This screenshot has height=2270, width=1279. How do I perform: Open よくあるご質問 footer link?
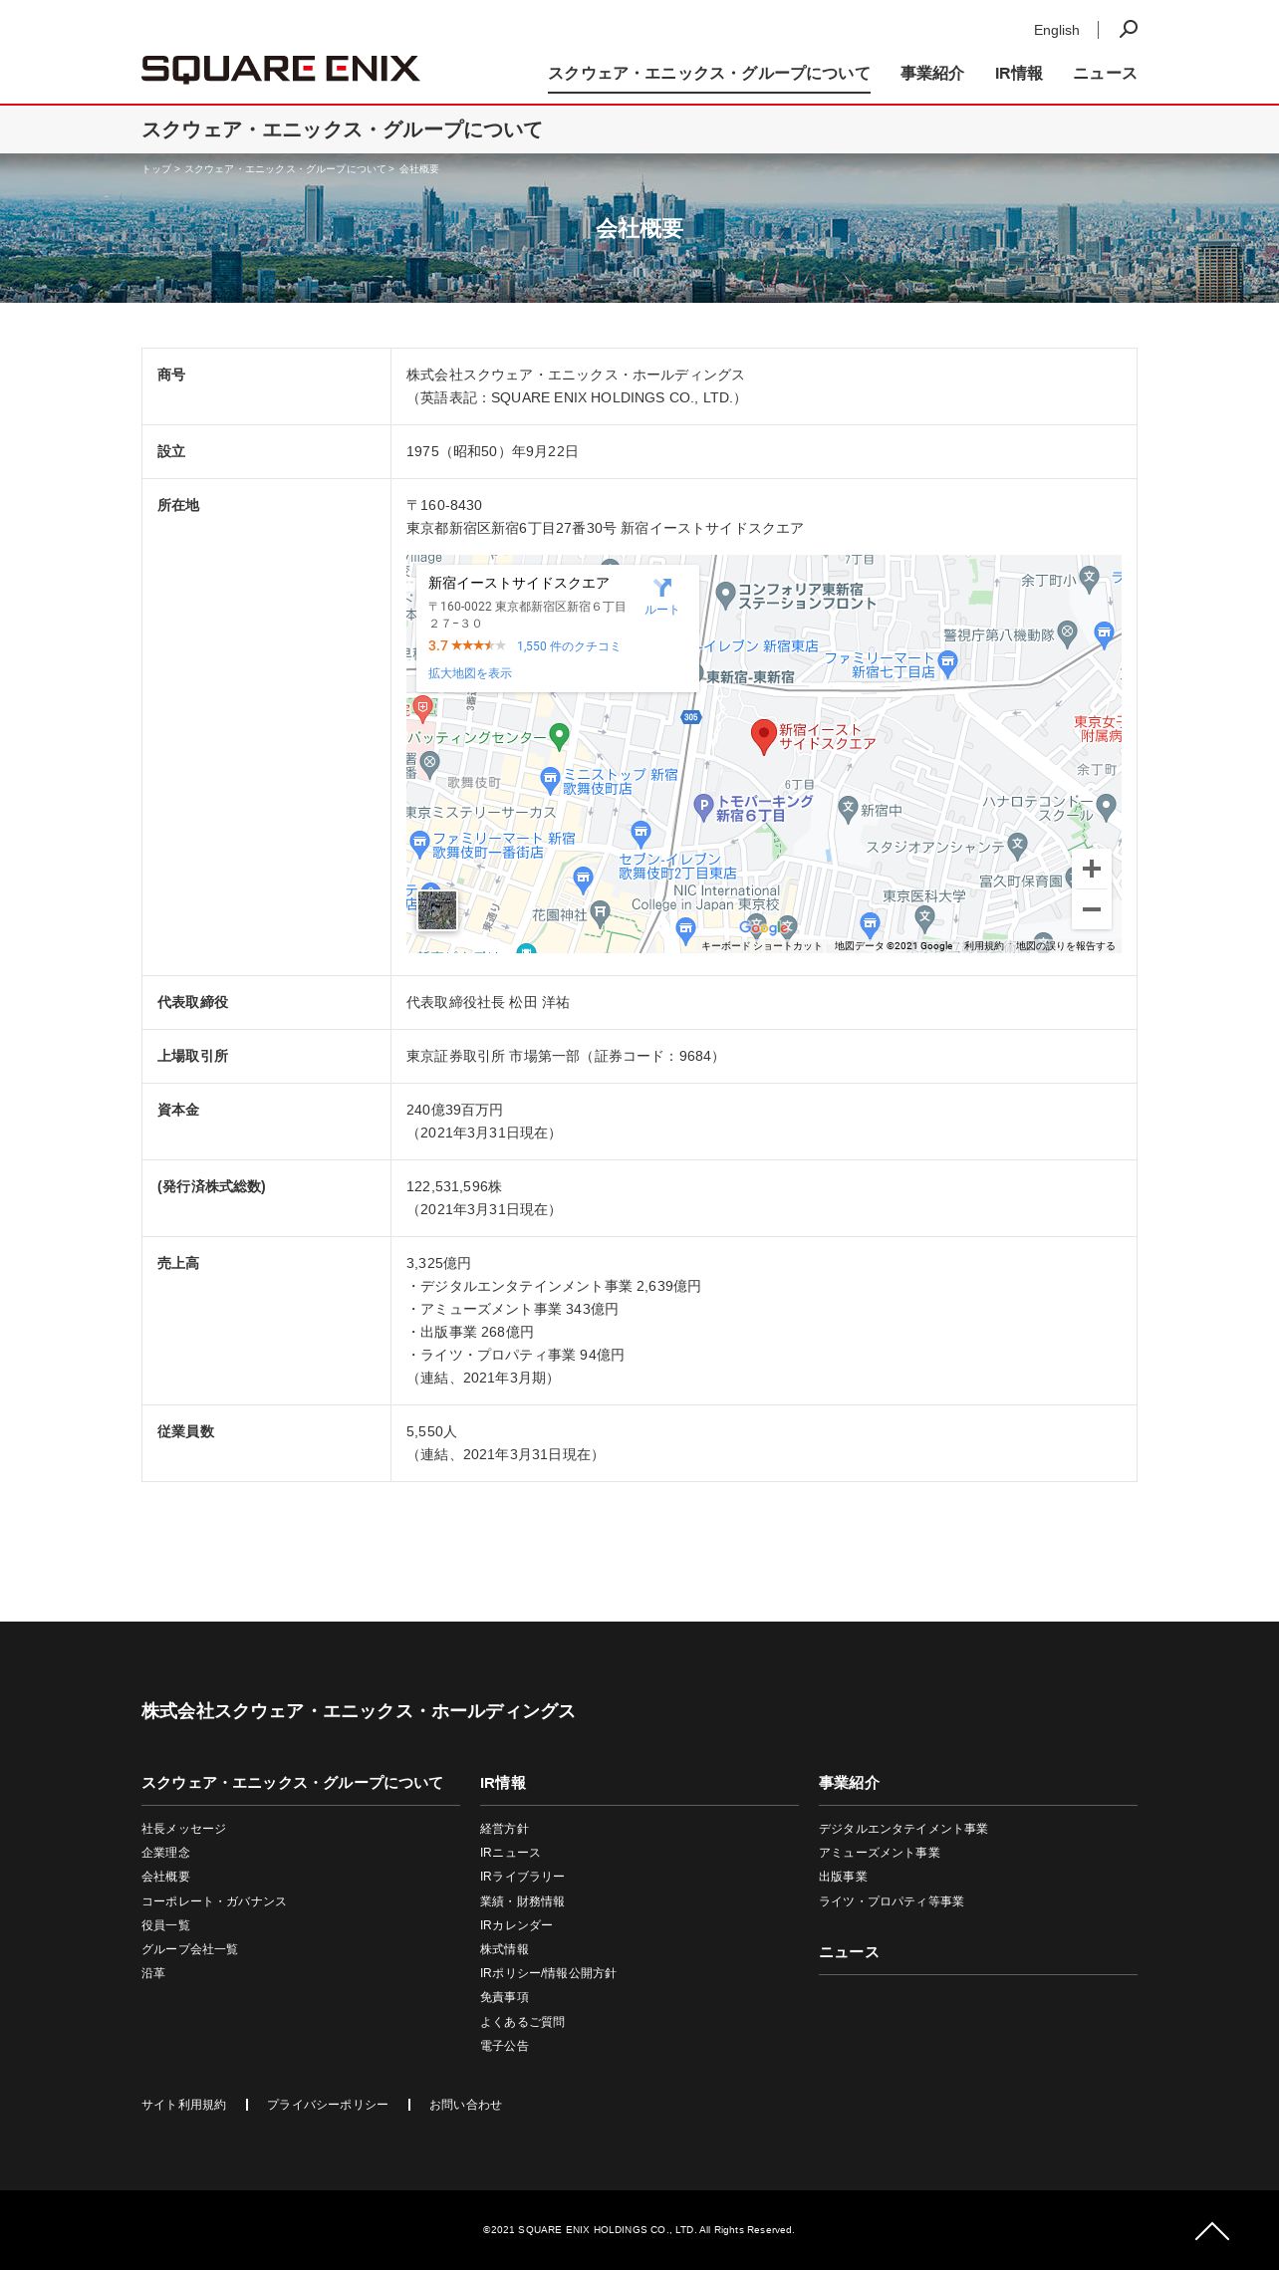coord(522,2022)
